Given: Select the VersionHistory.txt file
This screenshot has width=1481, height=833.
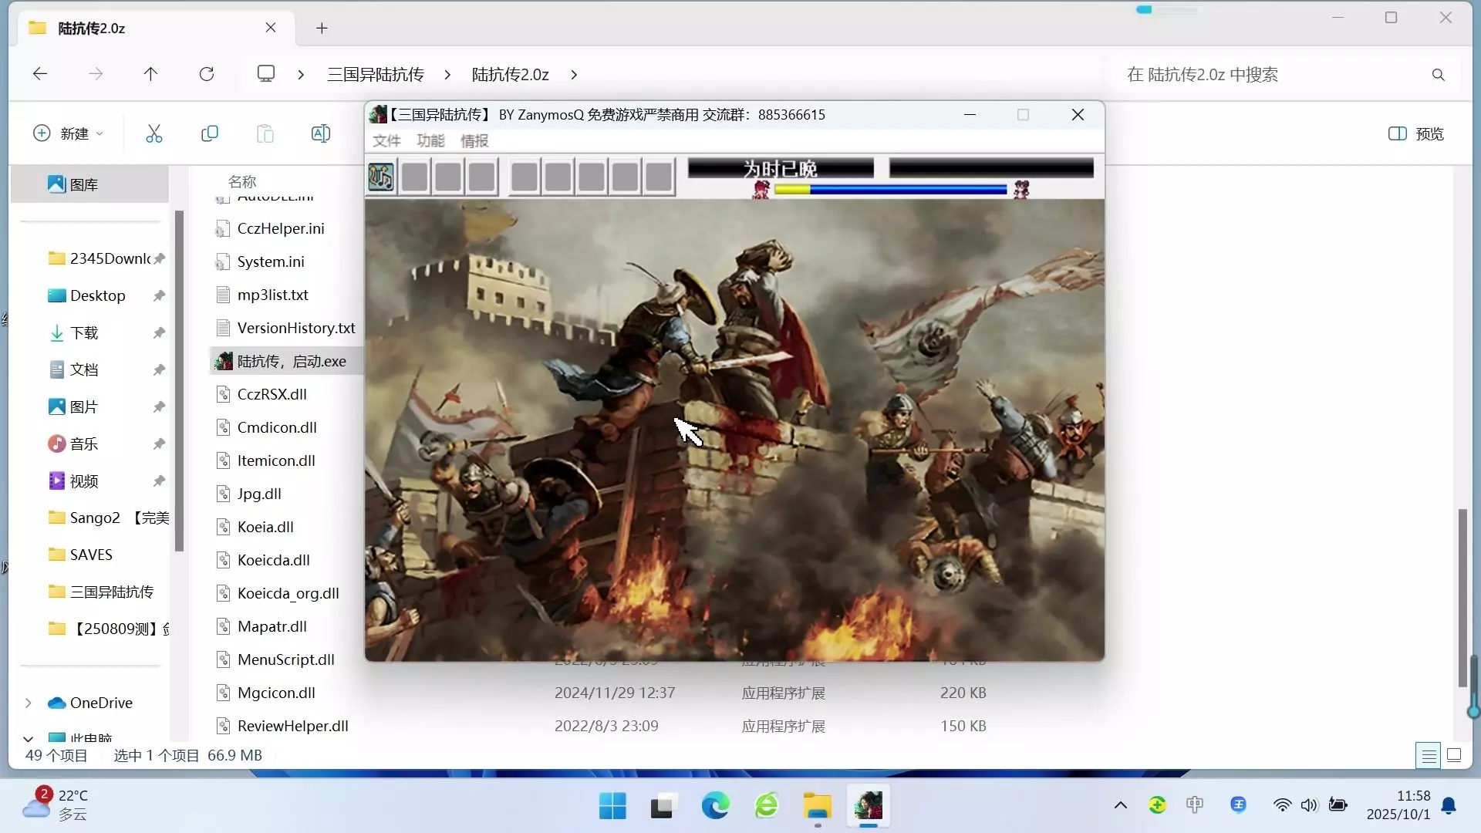Looking at the screenshot, I should coord(285,328).
